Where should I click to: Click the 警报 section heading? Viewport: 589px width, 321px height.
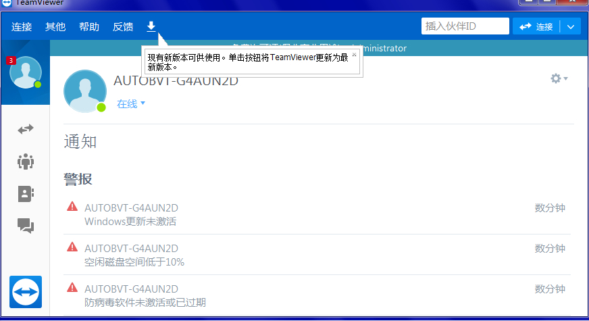78,179
